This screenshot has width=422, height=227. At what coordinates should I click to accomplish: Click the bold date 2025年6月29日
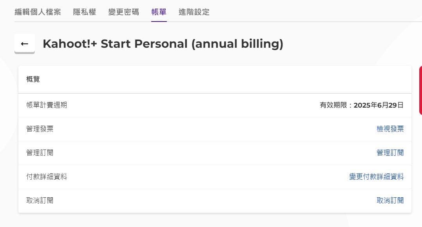point(379,105)
